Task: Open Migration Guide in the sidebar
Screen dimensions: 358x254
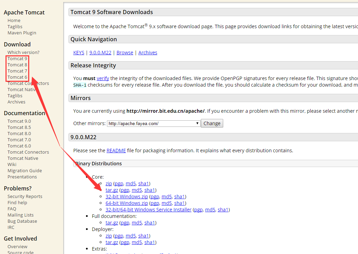Action: pos(25,171)
